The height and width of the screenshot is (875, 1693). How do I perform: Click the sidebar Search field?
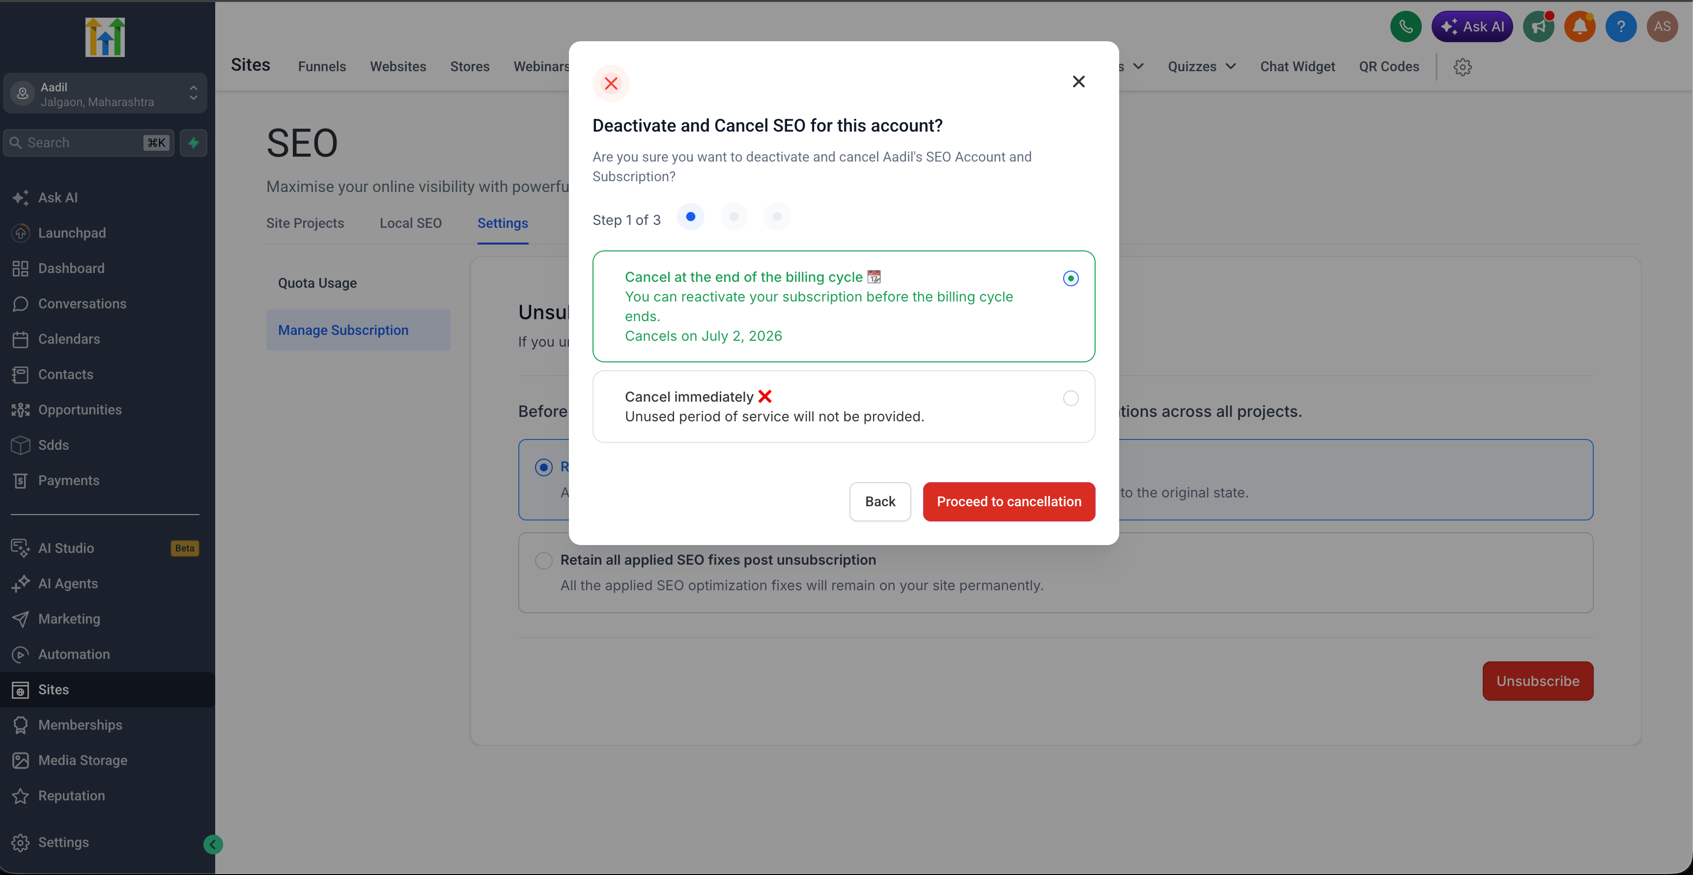[x=89, y=142]
